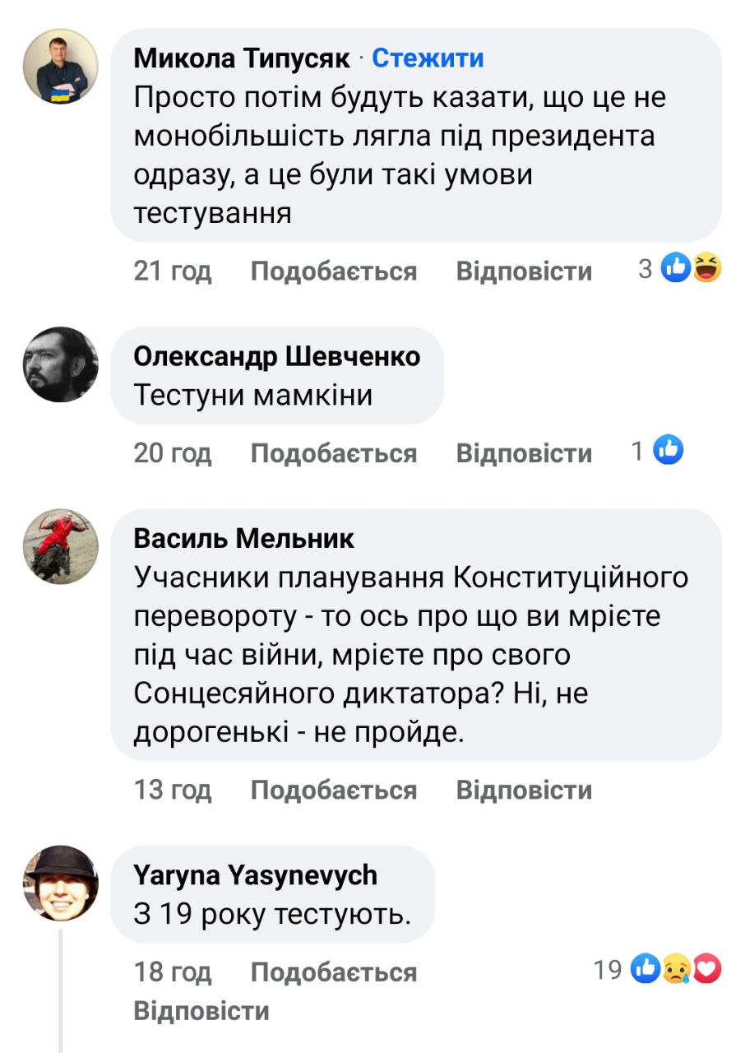This screenshot has width=745, height=1053.
Task: Reply to Олександр Шевченко's comment
Action: tap(524, 453)
